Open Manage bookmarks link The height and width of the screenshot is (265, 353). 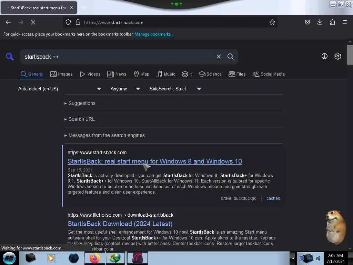pos(154,34)
